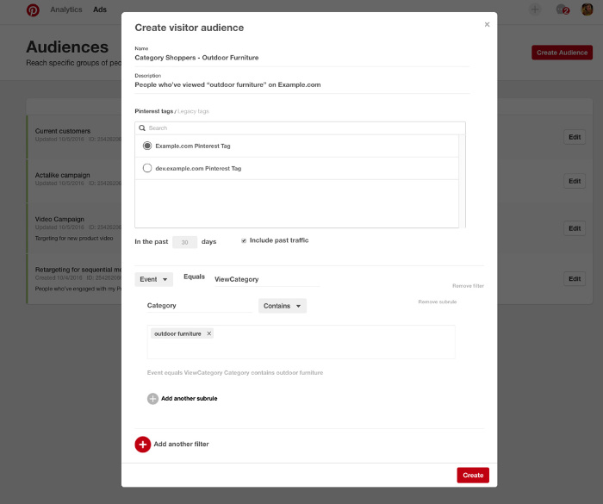The height and width of the screenshot is (504, 603).
Task: Click Add another filter label
Action: (x=181, y=444)
